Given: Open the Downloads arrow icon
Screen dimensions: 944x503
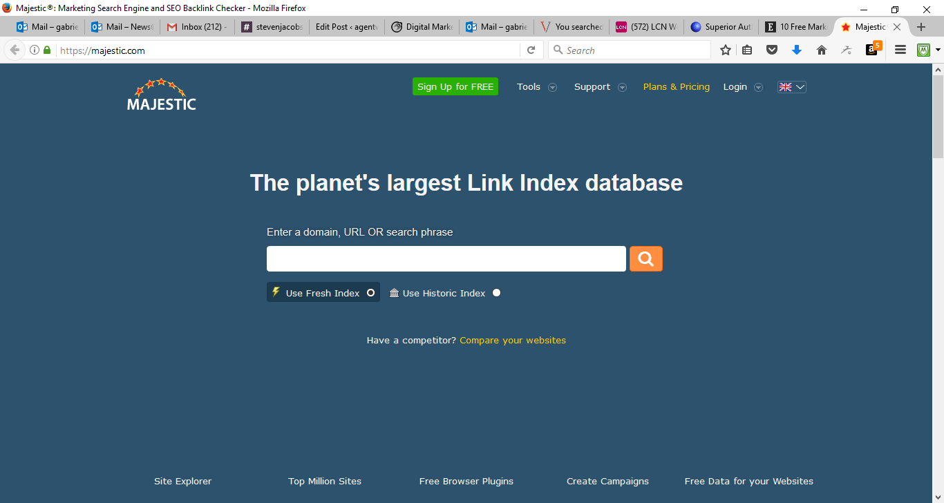Looking at the screenshot, I should 797,50.
